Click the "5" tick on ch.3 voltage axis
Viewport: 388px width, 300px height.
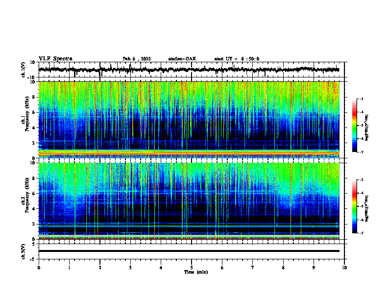[x=34, y=244]
